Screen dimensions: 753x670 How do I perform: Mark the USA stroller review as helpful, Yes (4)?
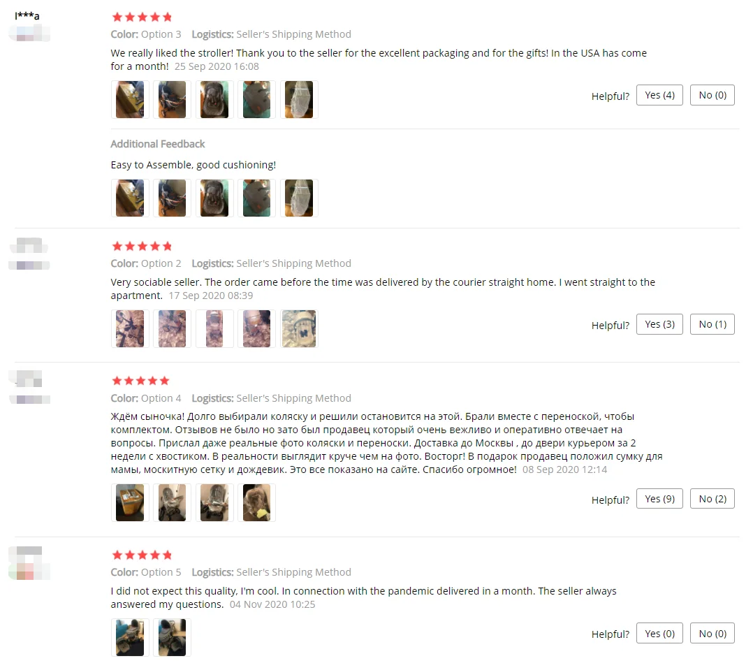coord(659,95)
